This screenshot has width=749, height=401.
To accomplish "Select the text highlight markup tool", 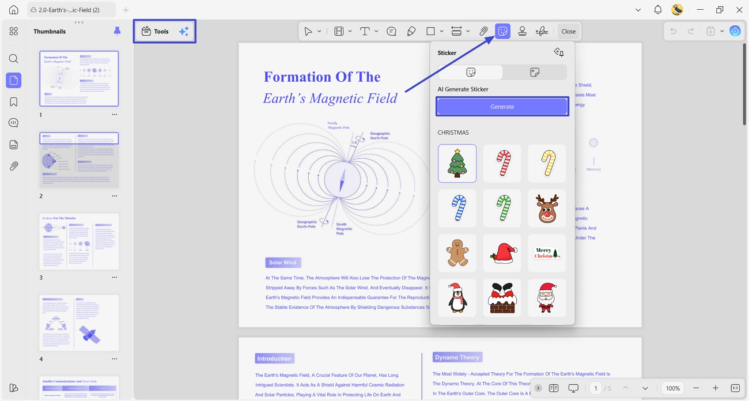I will (x=339, y=31).
